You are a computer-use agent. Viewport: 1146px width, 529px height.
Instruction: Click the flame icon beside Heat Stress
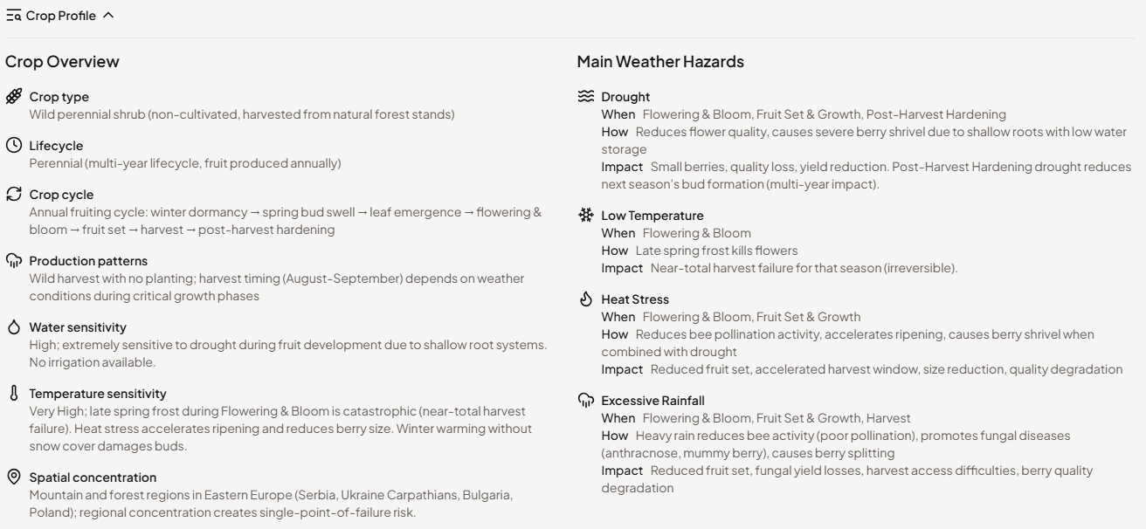pos(585,299)
